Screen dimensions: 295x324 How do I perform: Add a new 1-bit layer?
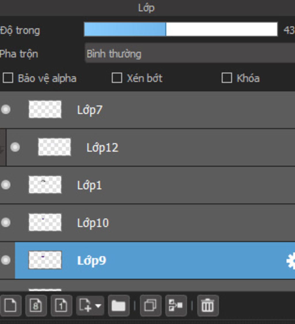point(61,306)
